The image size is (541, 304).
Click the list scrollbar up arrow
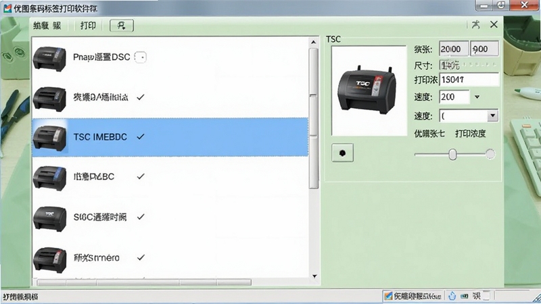[313, 42]
